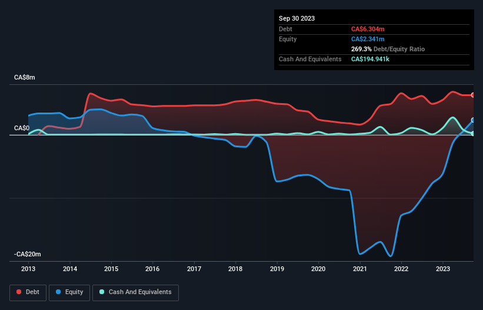Click Cash And Equivalents label in tooltip
The width and height of the screenshot is (483, 310).
[310, 59]
